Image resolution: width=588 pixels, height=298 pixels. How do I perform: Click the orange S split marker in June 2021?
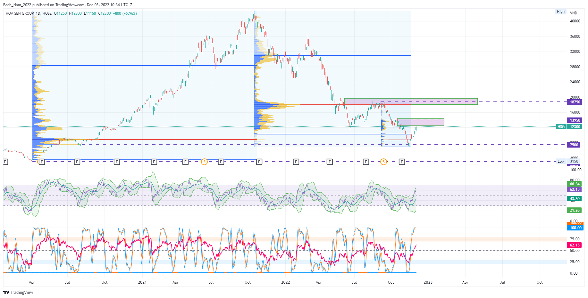204,162
